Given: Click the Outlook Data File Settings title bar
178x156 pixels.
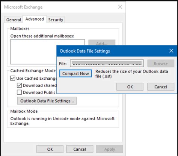Looking at the screenshot, I should (x=113, y=51).
